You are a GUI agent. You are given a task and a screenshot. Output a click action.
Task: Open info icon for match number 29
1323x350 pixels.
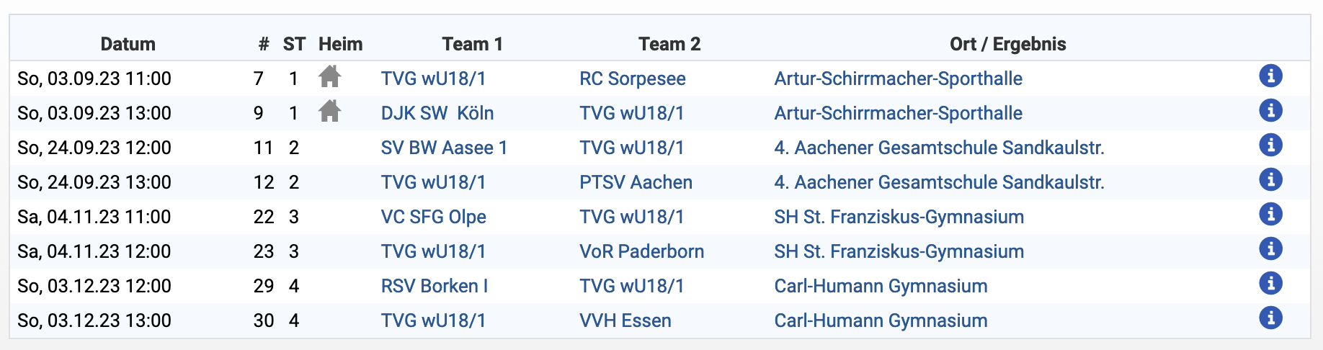click(x=1270, y=283)
